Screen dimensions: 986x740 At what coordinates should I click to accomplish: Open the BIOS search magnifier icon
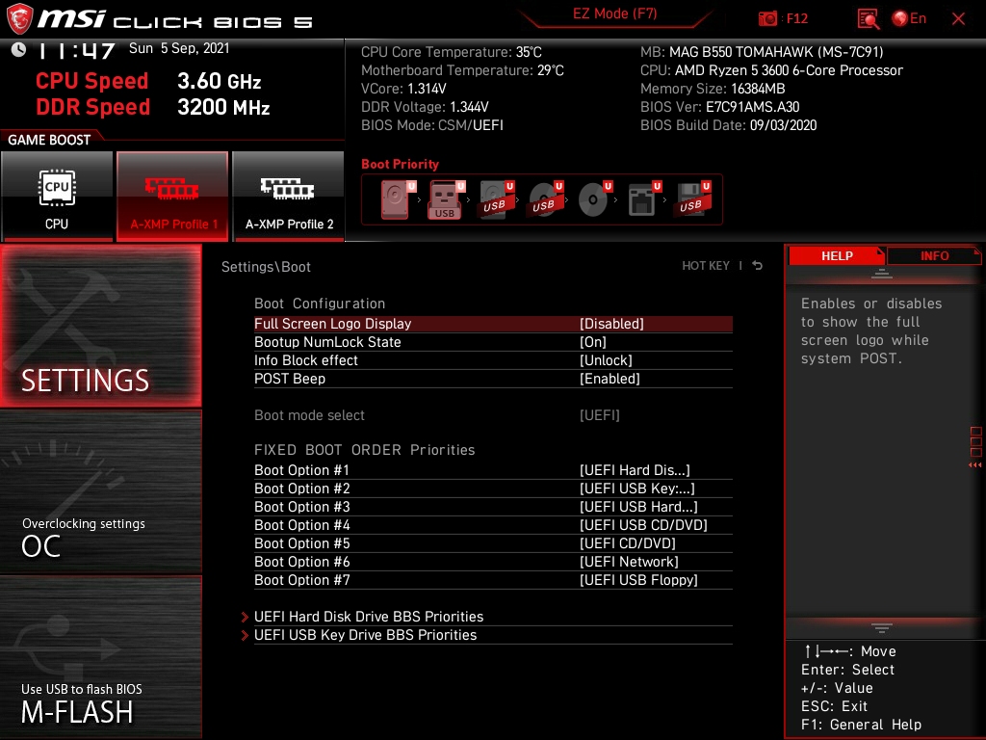click(868, 19)
